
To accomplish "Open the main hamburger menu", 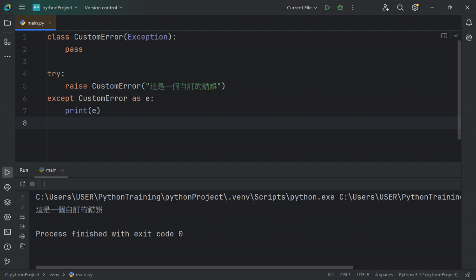I will tap(22, 7).
